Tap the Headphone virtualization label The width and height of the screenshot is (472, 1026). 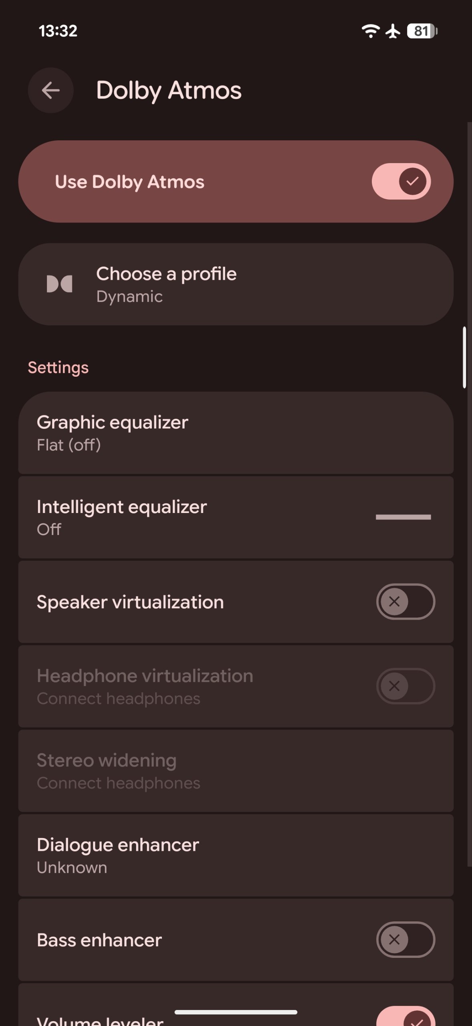145,676
